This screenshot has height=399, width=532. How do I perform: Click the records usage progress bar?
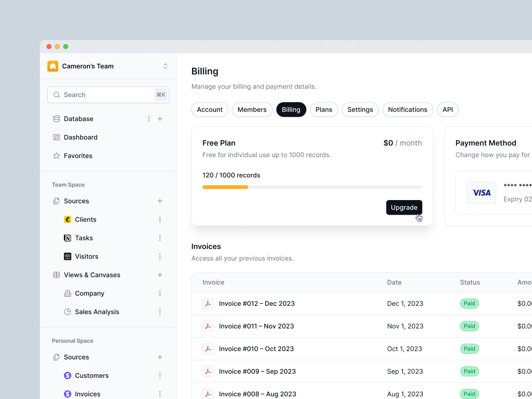coord(312,187)
